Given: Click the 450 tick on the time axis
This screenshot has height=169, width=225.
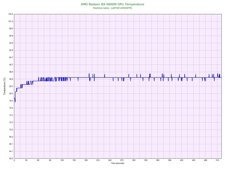Looking at the screenshot, I should point(193,160).
